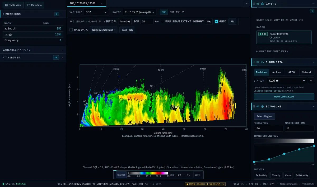317x187 pixels.
Task: Click the station refresh icon button
Action: point(311,81)
